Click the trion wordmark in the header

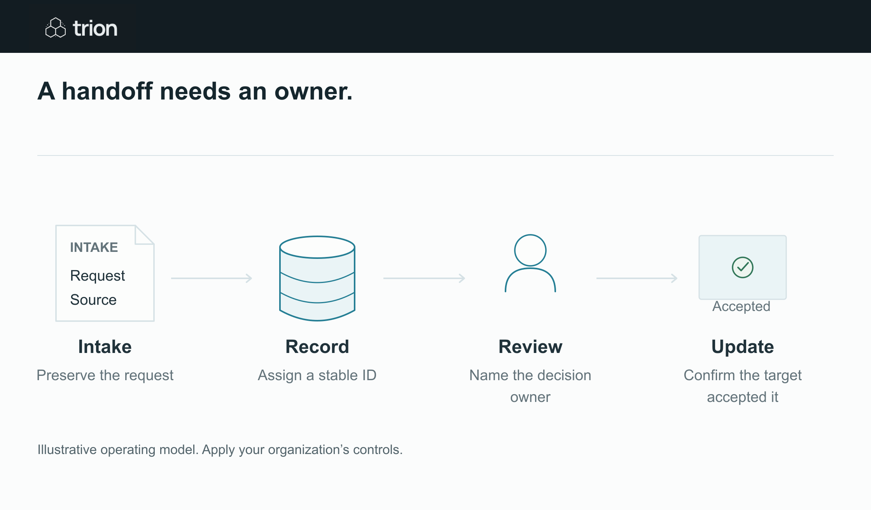coord(95,28)
